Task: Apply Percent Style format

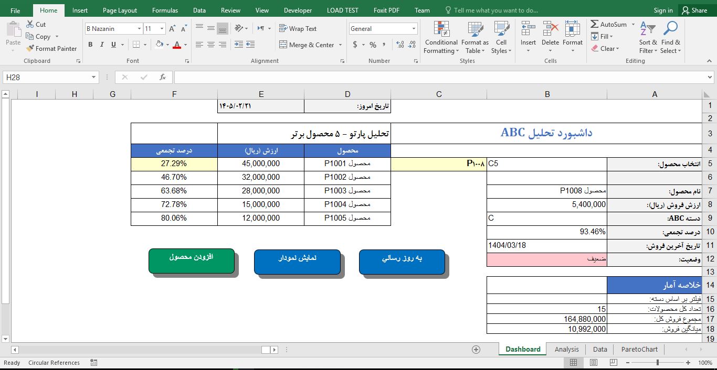Action: 373,45
